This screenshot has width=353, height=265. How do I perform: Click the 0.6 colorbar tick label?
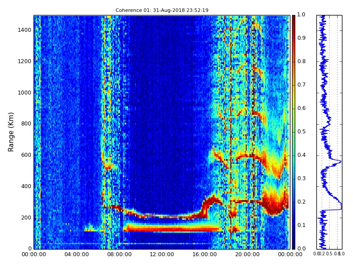coord(301,108)
